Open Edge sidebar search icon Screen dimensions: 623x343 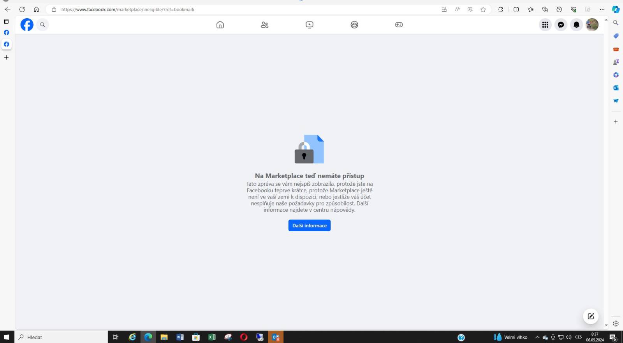616,23
